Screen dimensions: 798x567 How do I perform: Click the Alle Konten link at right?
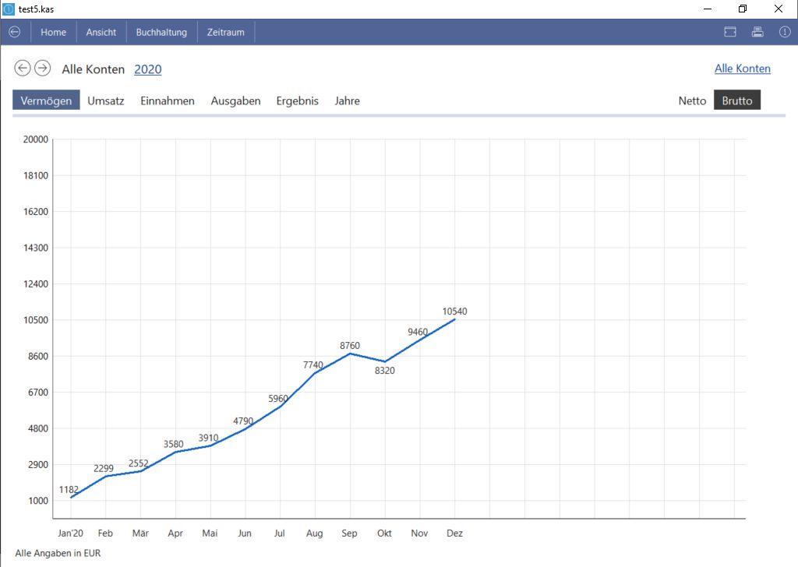point(742,69)
